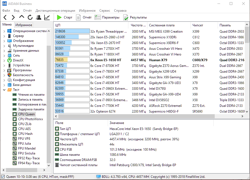This screenshot has width=250, height=180.
Task: Select the FPU SinJulia test icon
Action: coord(14,153)
